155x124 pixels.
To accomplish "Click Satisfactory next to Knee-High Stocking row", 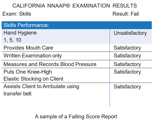I will click(127, 72).
